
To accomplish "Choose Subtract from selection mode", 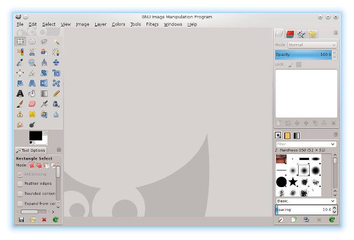I will click(x=46, y=166).
